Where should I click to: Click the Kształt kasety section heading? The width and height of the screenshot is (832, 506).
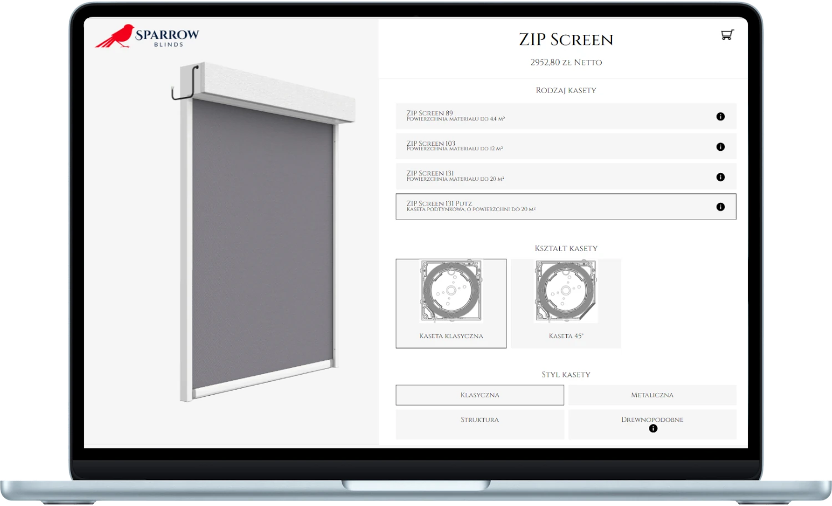pyautogui.click(x=566, y=248)
